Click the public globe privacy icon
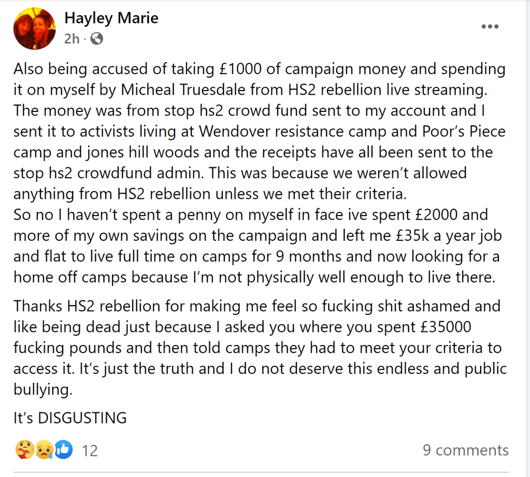 click(96, 39)
